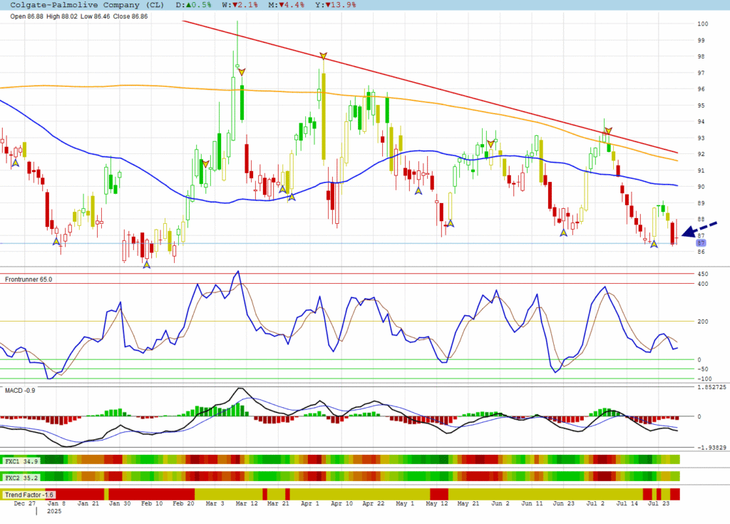Click the buy signal marker in late December near 91.5

click(x=16, y=163)
